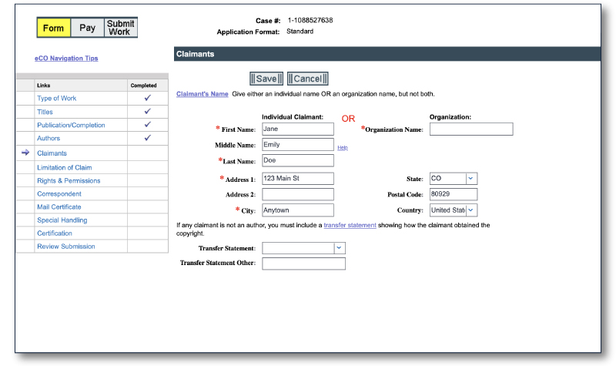This screenshot has height=366, width=616.
Task: Open the Country dropdown list
Action: 471,210
